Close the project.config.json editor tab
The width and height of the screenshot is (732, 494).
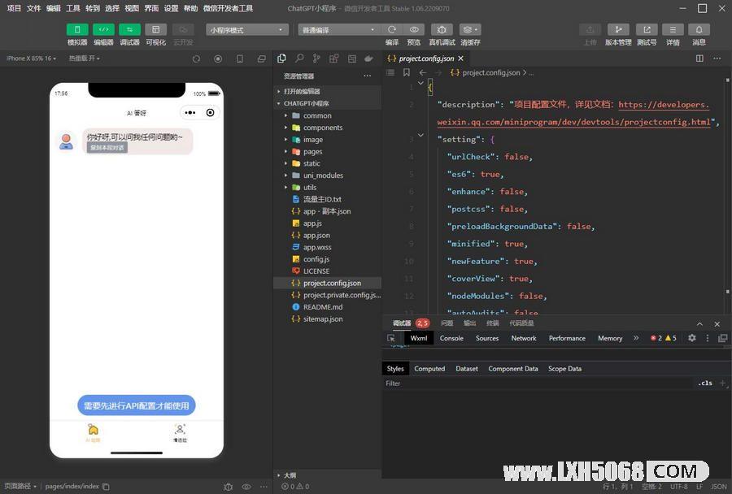[x=461, y=58]
